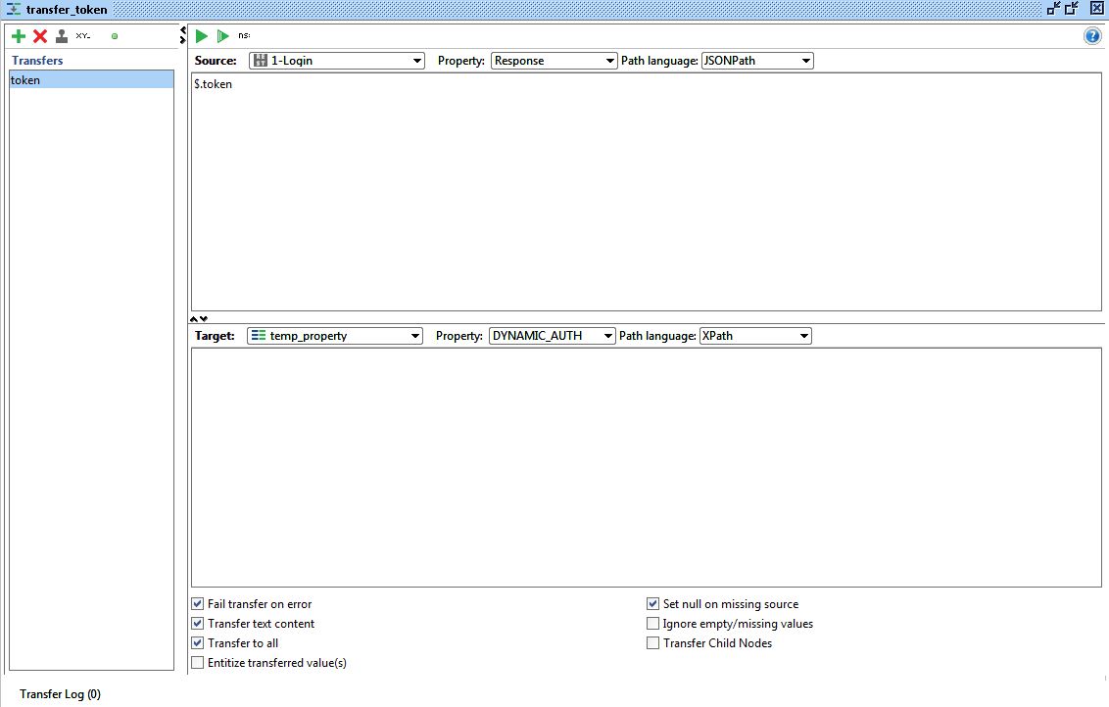This screenshot has height=707, width=1109.
Task: Run all property transfers
Action: [223, 36]
